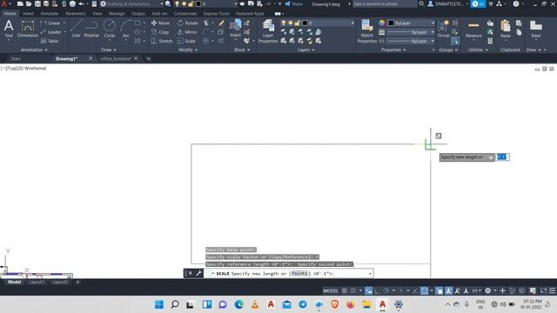Toggle layer lock icon in layer dropdown
The image size is (557, 313).
[x=298, y=23]
